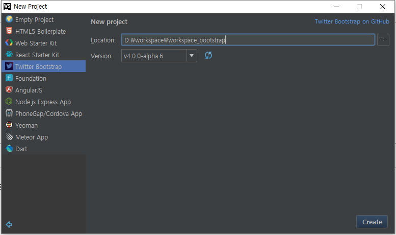Screen dimensions: 396x235
Task: Select Web Starter Kit entry
Action: pyautogui.click(x=43, y=43)
